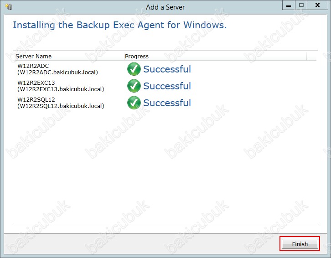The image size is (331, 258).
Task: Close the Add a Server dialog
Action: pyautogui.click(x=317, y=5)
